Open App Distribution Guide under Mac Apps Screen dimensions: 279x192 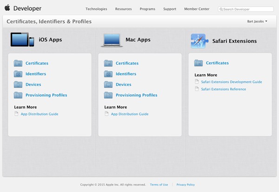tap(130, 114)
